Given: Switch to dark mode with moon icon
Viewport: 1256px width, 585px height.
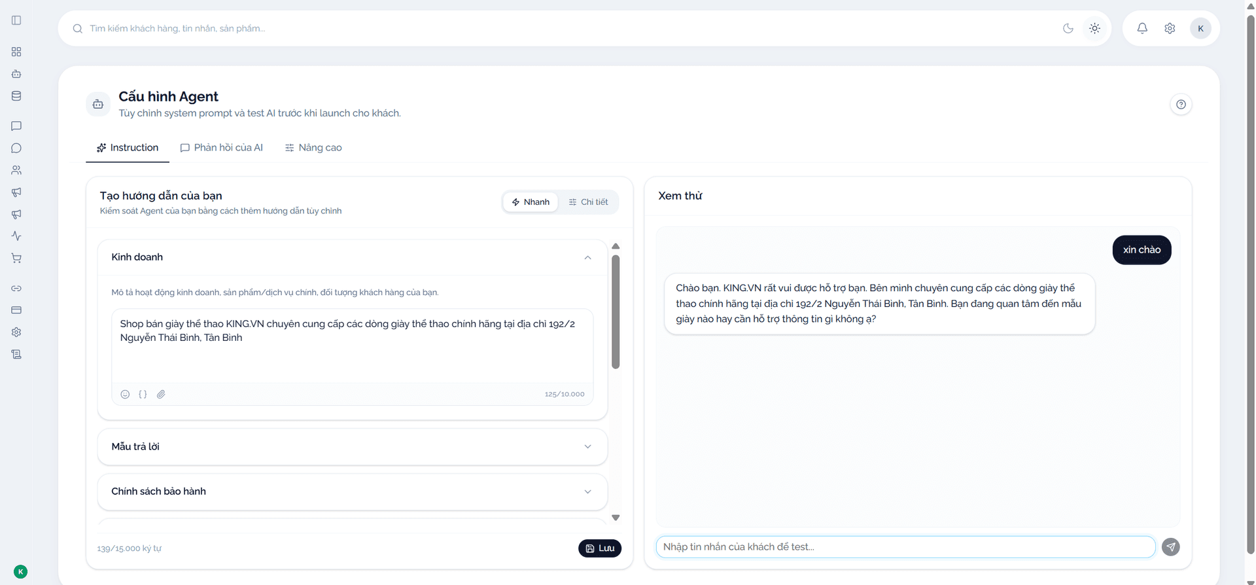Looking at the screenshot, I should click(x=1068, y=28).
